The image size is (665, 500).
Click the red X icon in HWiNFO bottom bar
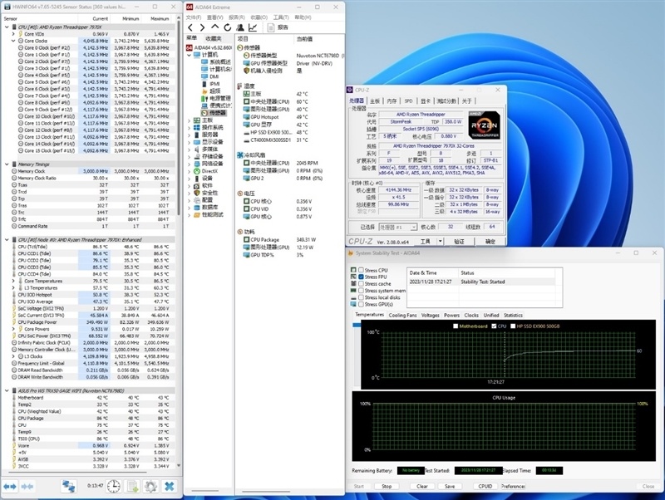[x=169, y=486]
